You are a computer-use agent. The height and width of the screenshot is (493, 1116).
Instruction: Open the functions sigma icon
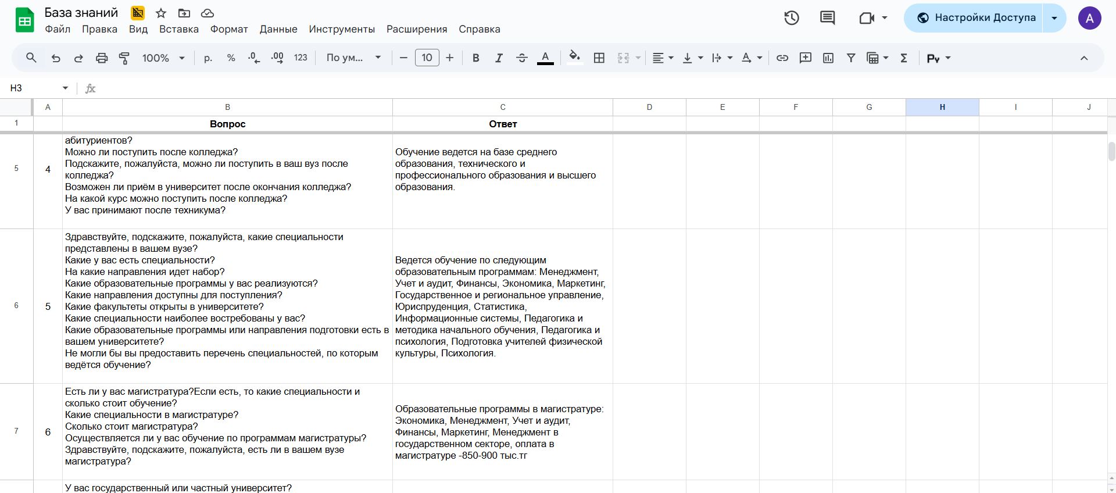904,58
